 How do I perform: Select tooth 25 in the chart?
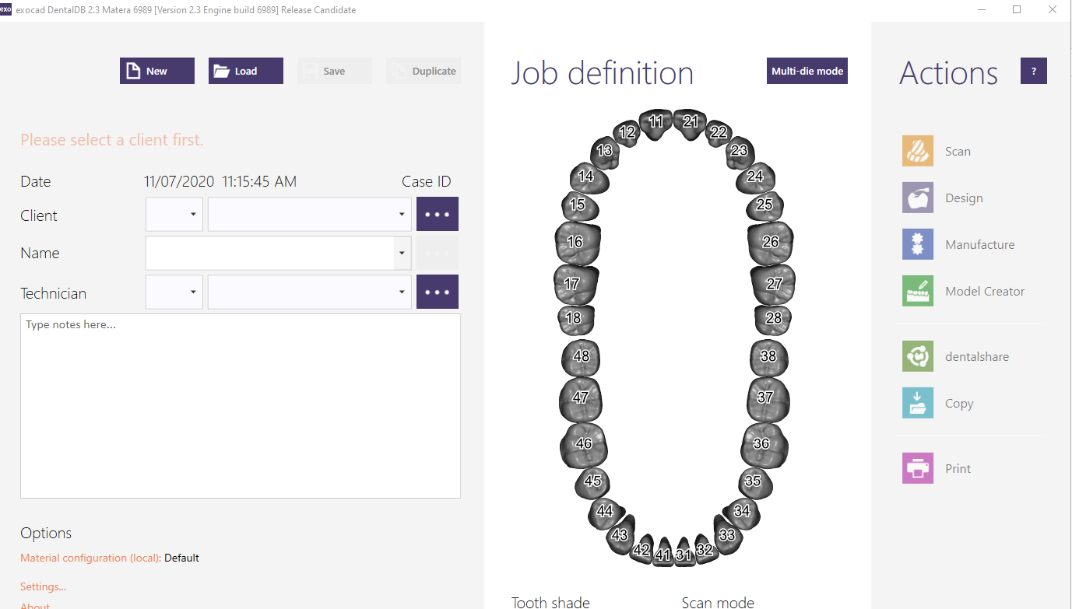pos(764,205)
